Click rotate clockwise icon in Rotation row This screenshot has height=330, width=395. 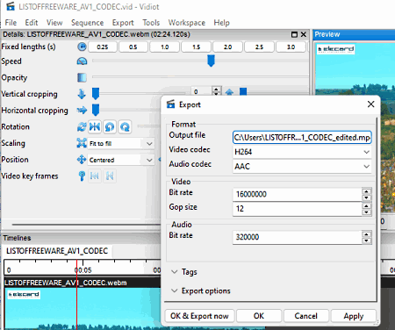coord(125,127)
